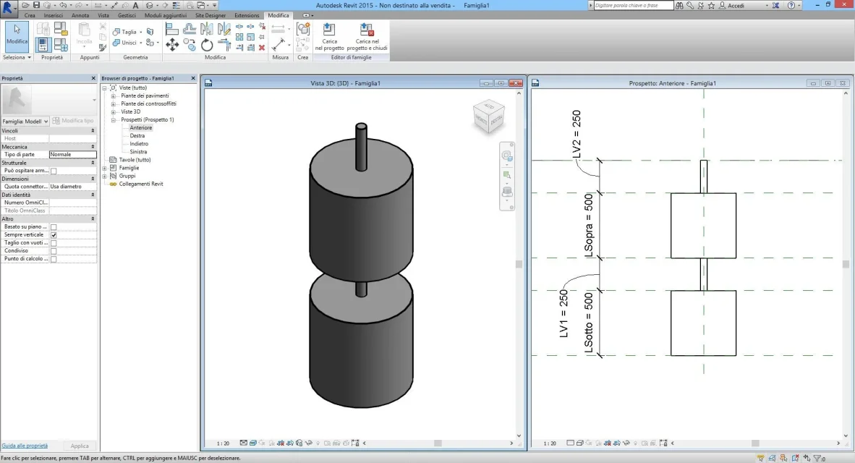The image size is (855, 463).
Task: Click the ViewCube in 3D view
Action: coord(488,116)
